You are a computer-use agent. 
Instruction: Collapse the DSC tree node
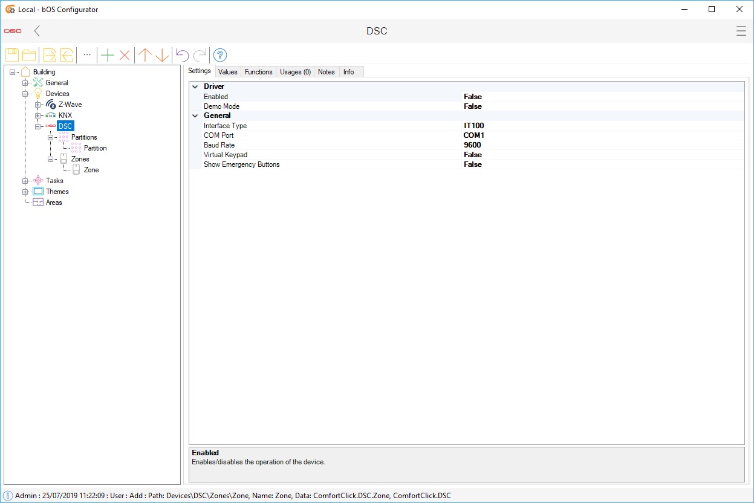click(x=38, y=126)
